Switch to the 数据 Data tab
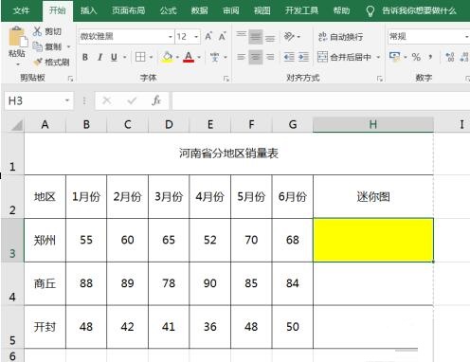 200,10
